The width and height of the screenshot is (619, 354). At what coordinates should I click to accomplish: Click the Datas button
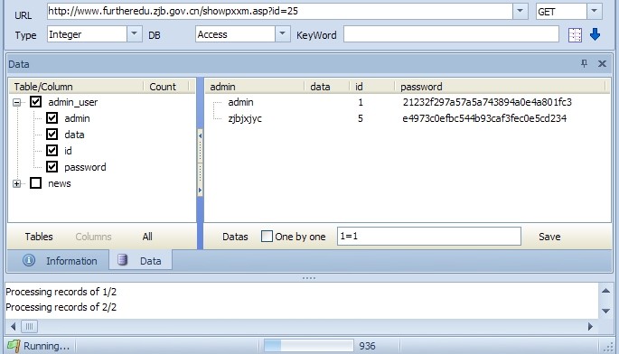pos(235,237)
